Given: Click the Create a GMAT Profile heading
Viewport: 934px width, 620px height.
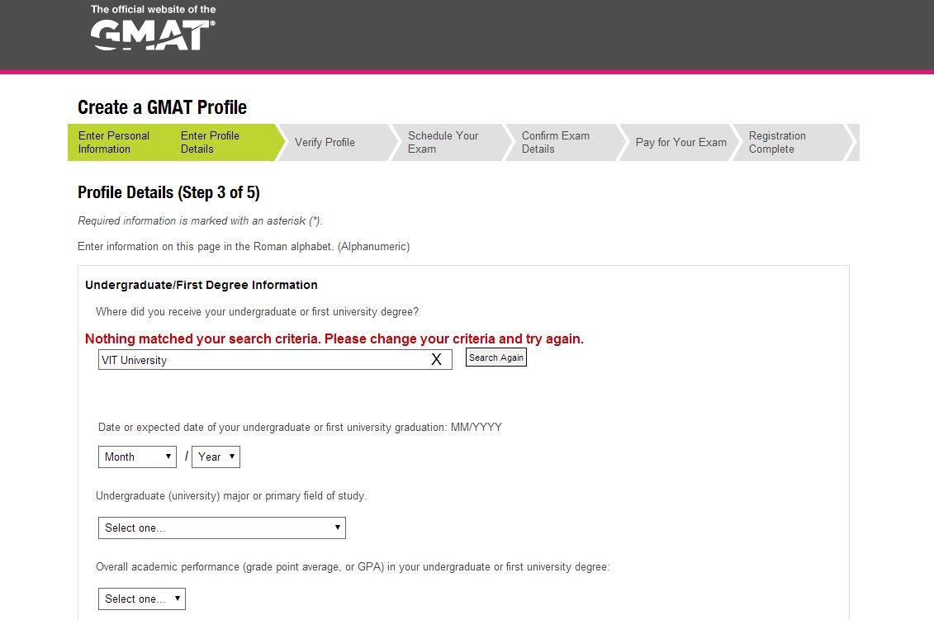Looking at the screenshot, I should [x=162, y=107].
